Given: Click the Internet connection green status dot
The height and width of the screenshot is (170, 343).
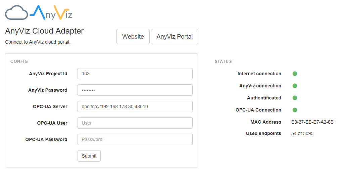Looking at the screenshot, I should [295, 74].
